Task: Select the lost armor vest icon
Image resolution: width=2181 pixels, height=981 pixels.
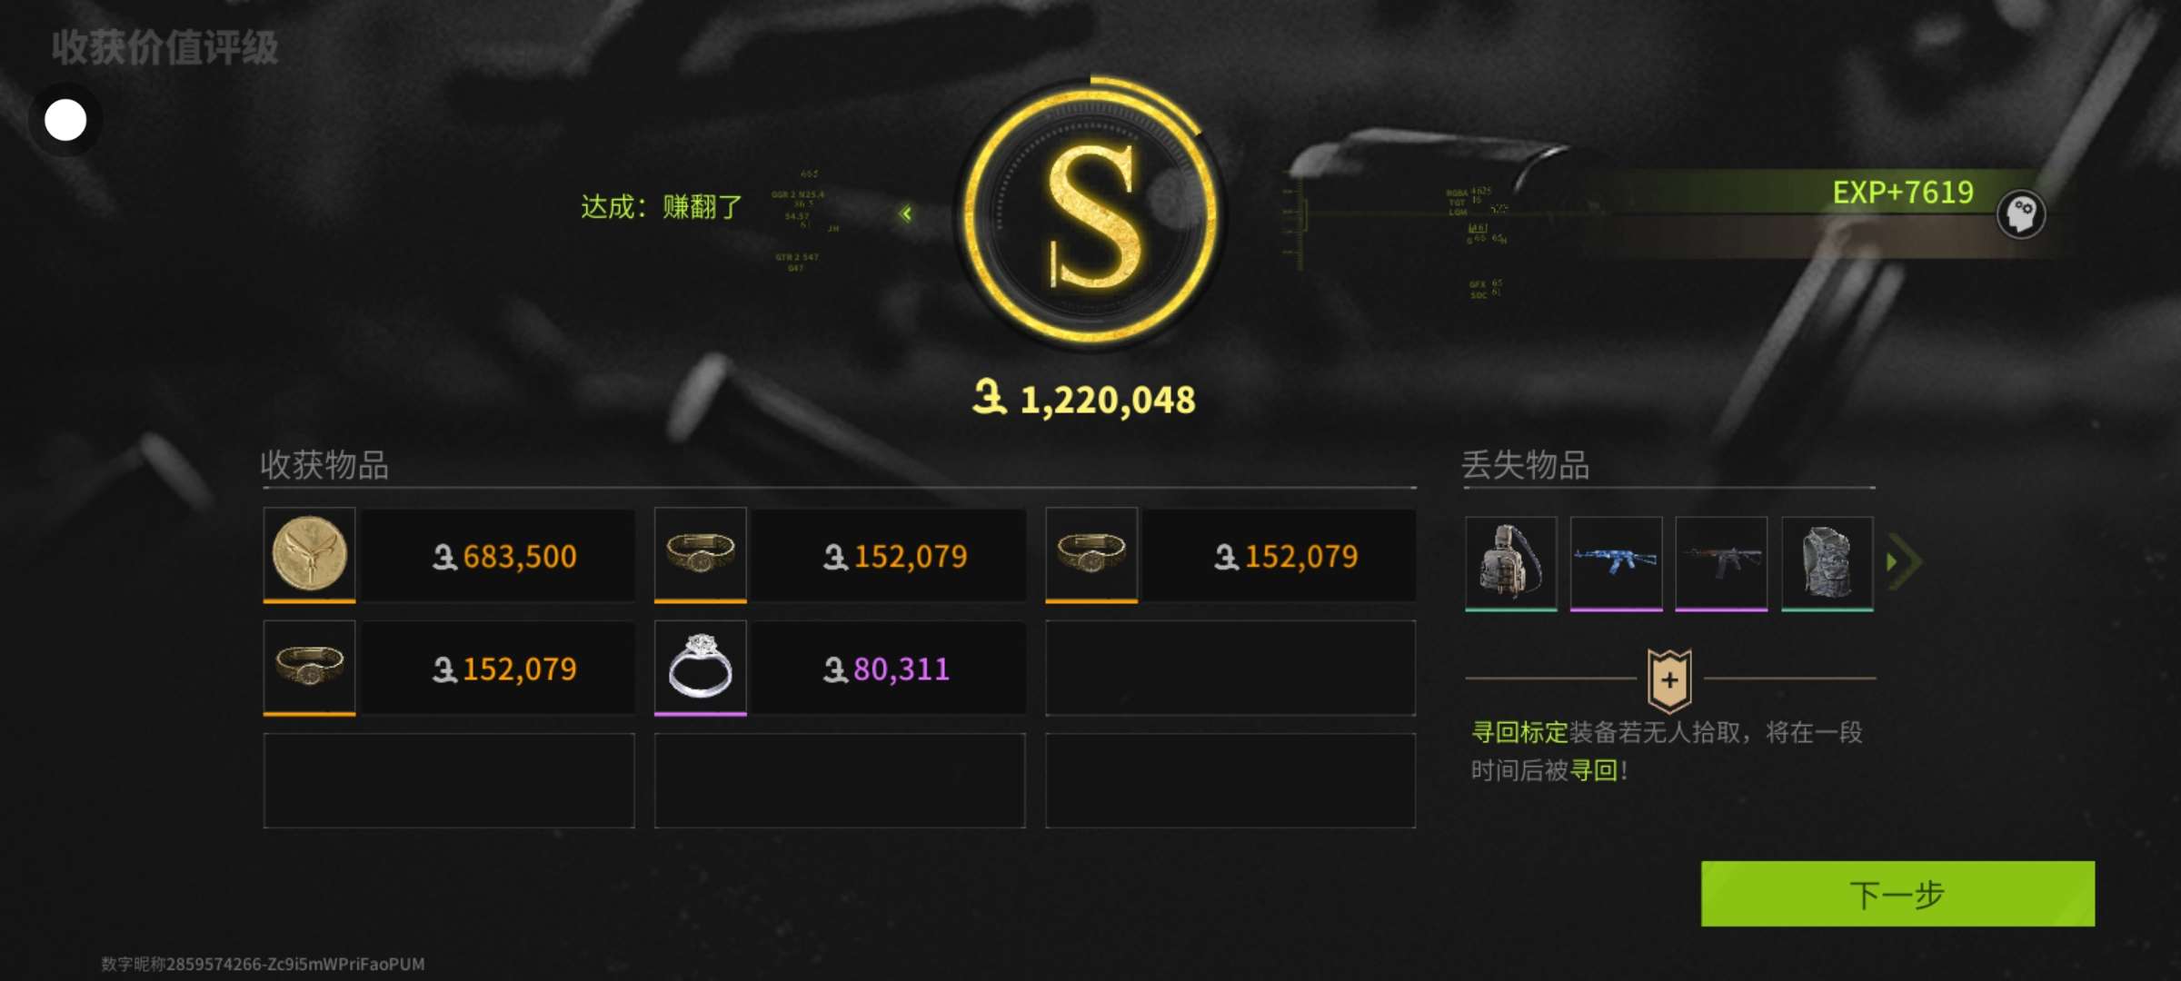Action: click(x=1827, y=563)
